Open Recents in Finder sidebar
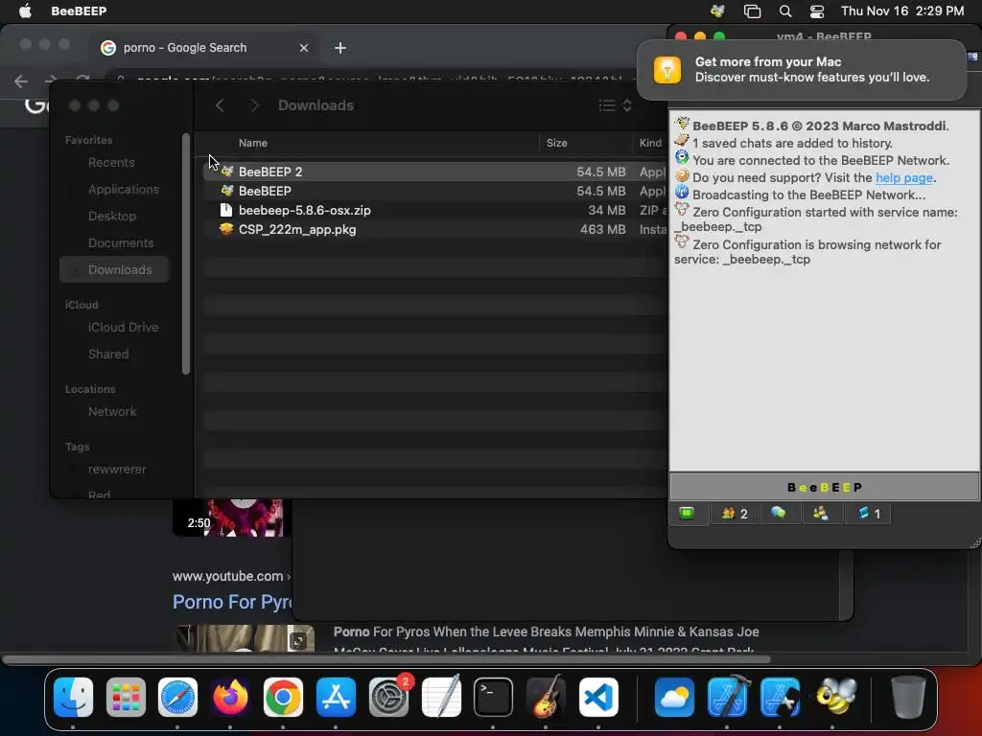Viewport: 982px width, 736px height. point(111,163)
